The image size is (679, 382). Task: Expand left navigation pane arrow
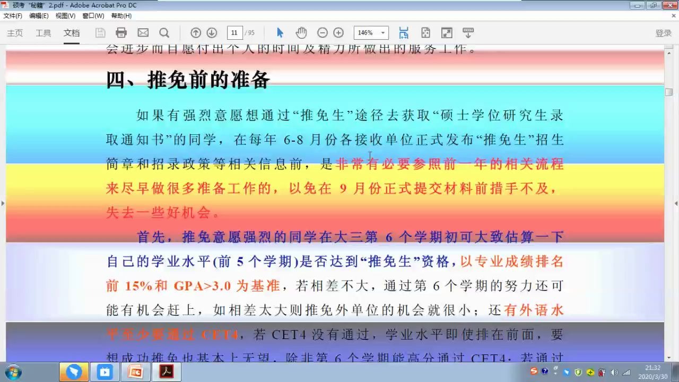3,203
